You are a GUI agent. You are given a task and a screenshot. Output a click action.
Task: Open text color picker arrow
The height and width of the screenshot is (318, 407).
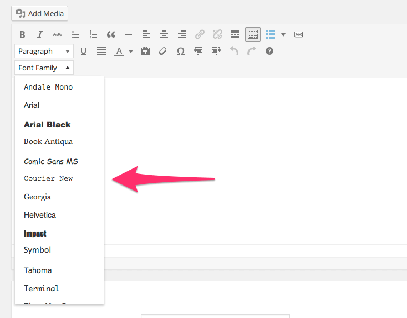131,51
